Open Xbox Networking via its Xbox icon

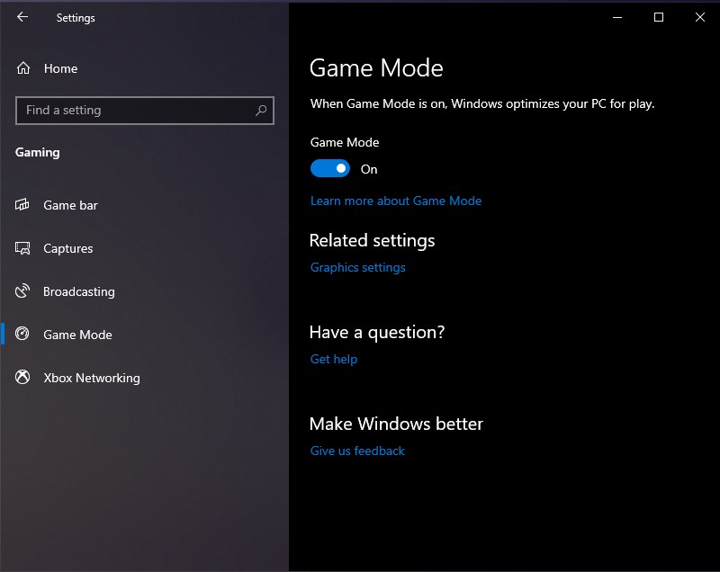pyautogui.click(x=23, y=378)
